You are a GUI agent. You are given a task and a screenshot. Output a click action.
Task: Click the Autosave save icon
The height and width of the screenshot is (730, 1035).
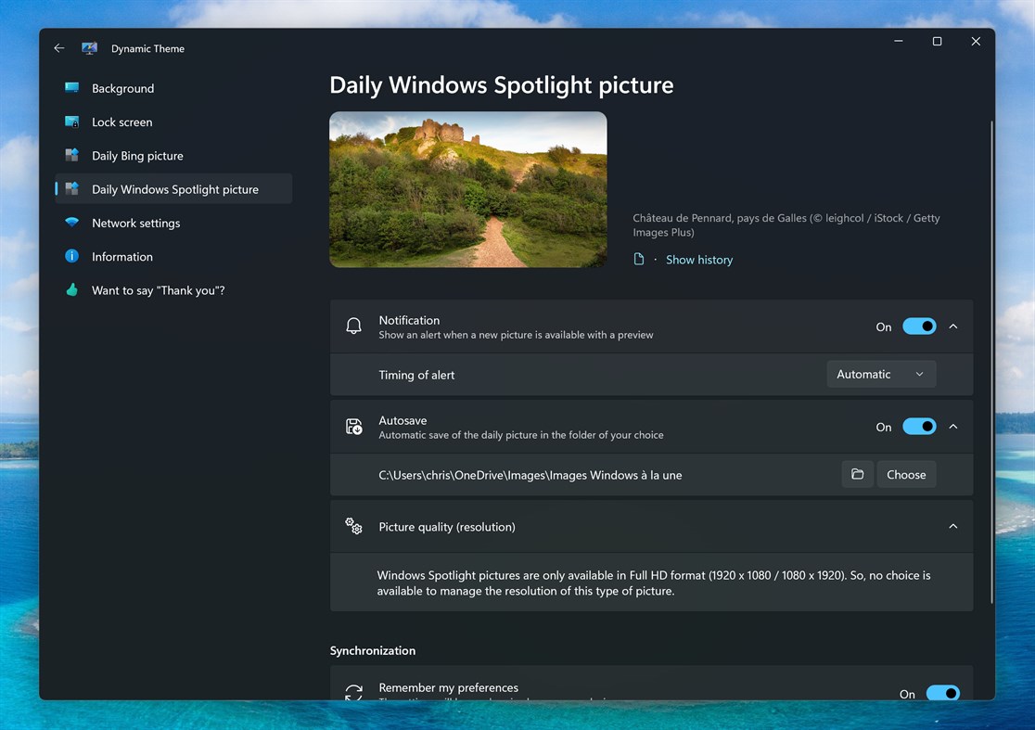point(353,426)
